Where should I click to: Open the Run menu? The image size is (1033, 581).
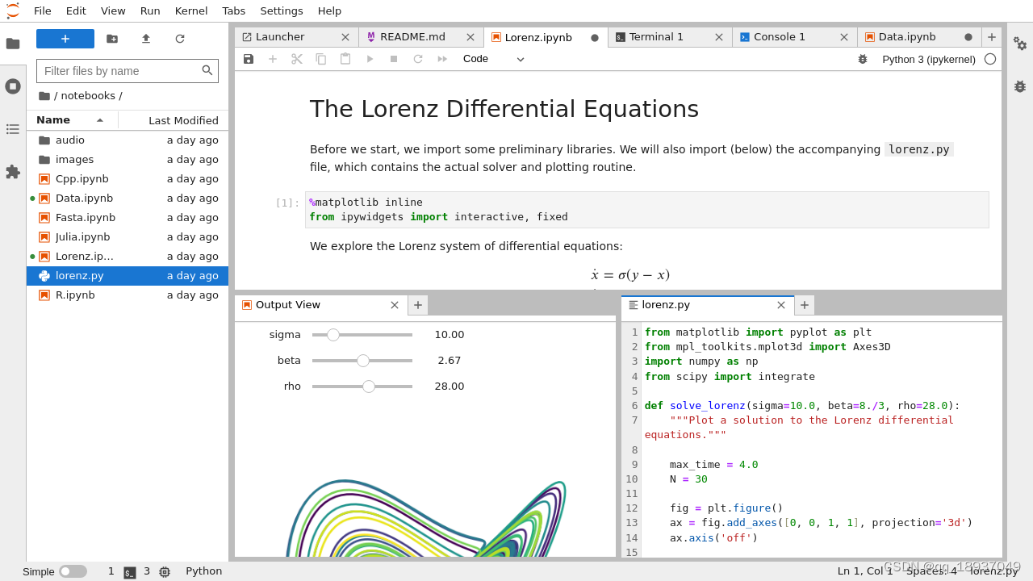(150, 10)
